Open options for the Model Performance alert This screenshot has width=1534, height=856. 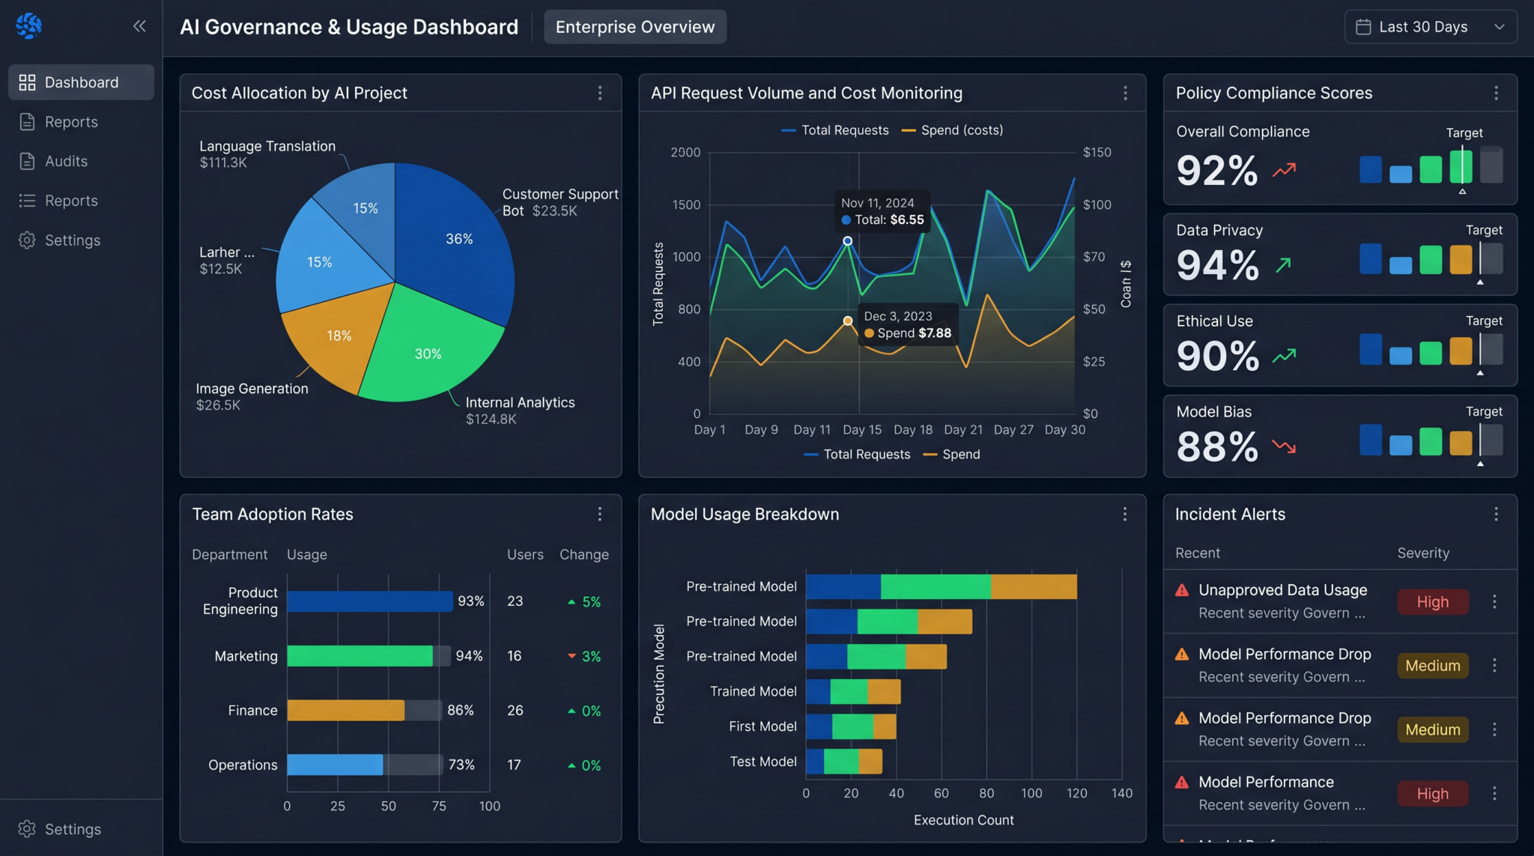point(1494,793)
